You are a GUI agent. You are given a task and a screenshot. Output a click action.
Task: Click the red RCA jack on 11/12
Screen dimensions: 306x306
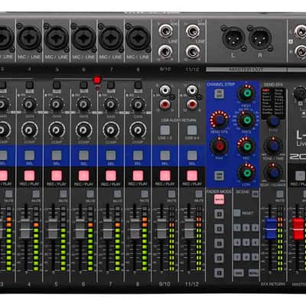tap(192, 104)
